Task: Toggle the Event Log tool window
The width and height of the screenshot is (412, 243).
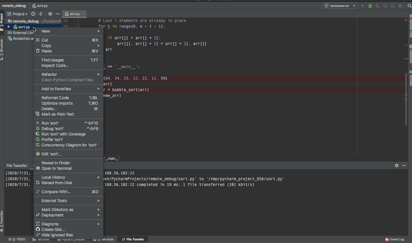Action: click(394, 240)
